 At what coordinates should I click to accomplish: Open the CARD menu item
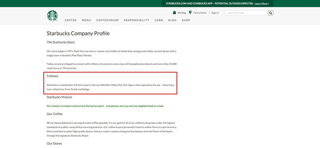(159, 20)
